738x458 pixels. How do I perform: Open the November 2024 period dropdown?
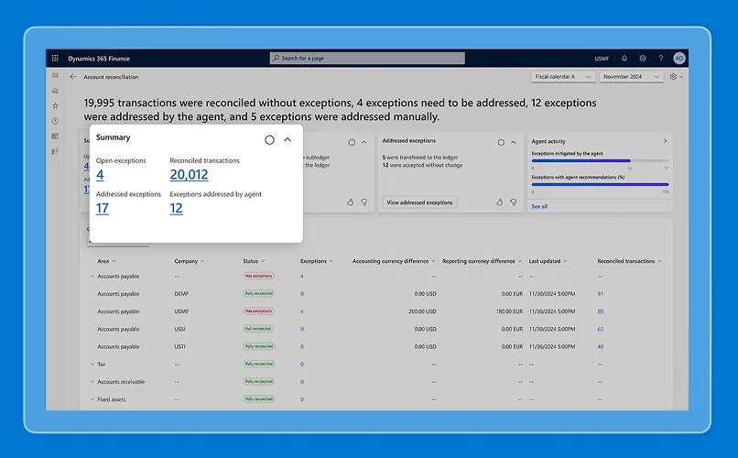tap(632, 77)
